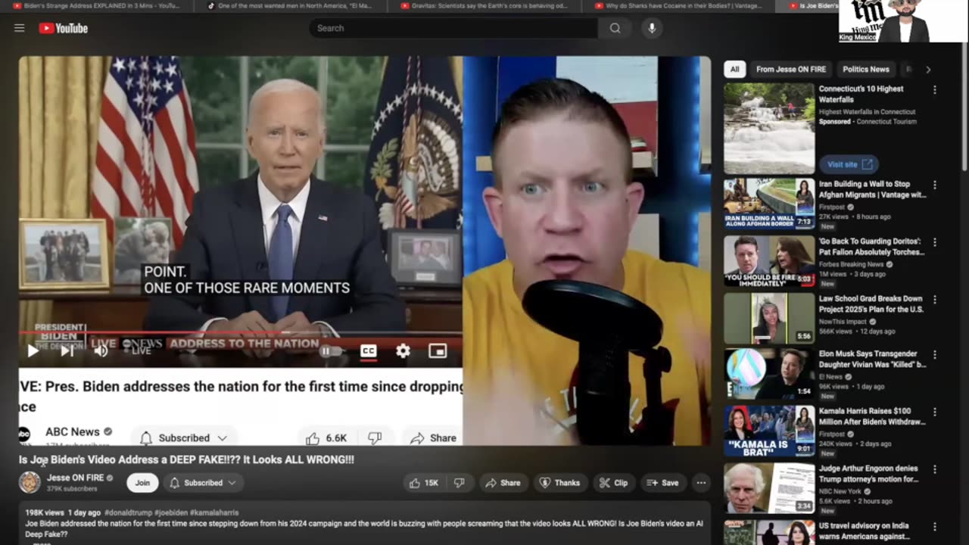Open options menu for Iran Building a Wall video
The width and height of the screenshot is (969, 545).
click(934, 185)
